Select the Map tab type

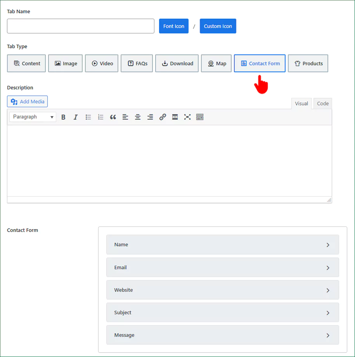(x=216, y=63)
